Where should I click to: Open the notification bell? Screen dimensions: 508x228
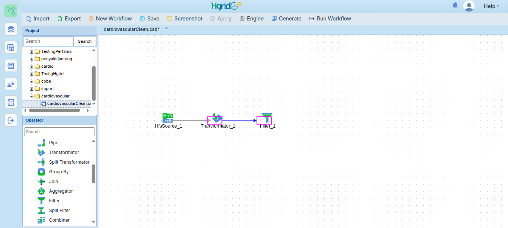point(455,6)
